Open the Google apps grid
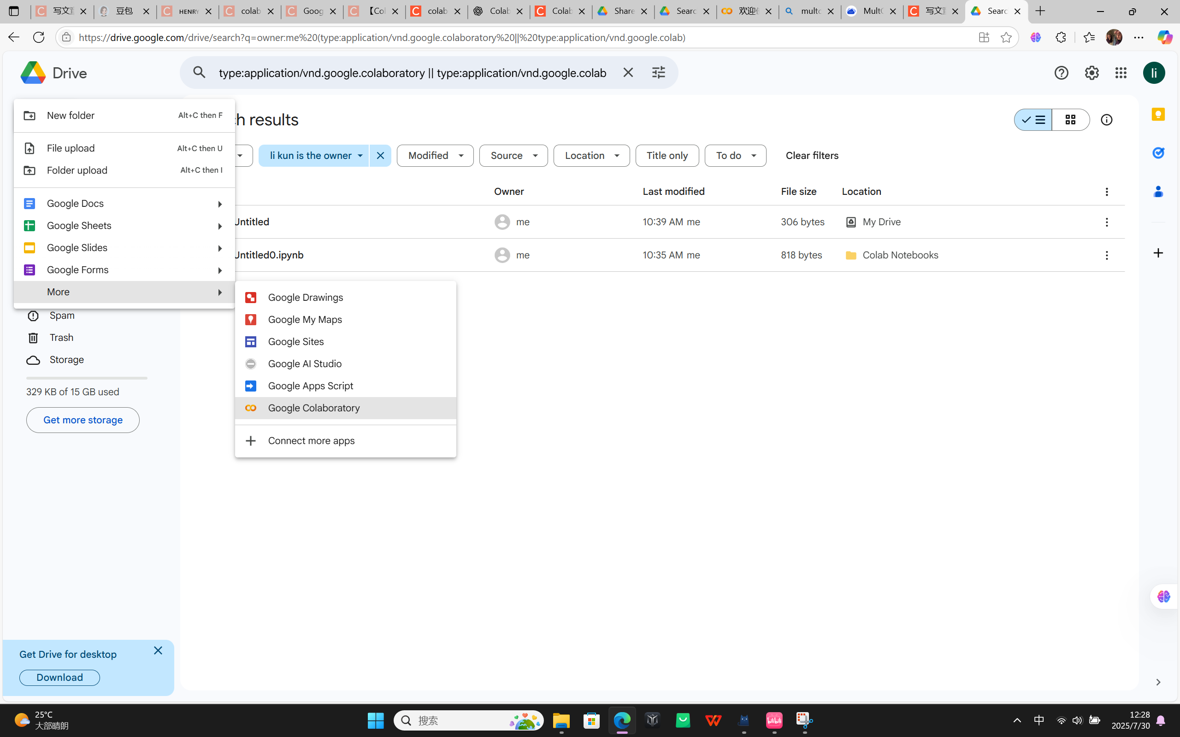 click(1121, 73)
